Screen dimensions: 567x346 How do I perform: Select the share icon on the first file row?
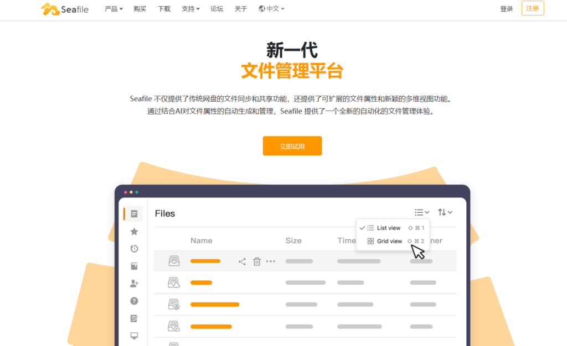242,261
